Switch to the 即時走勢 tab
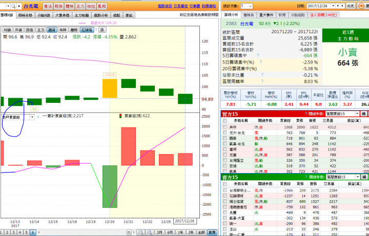369x236 pixels. click(x=26, y=15)
